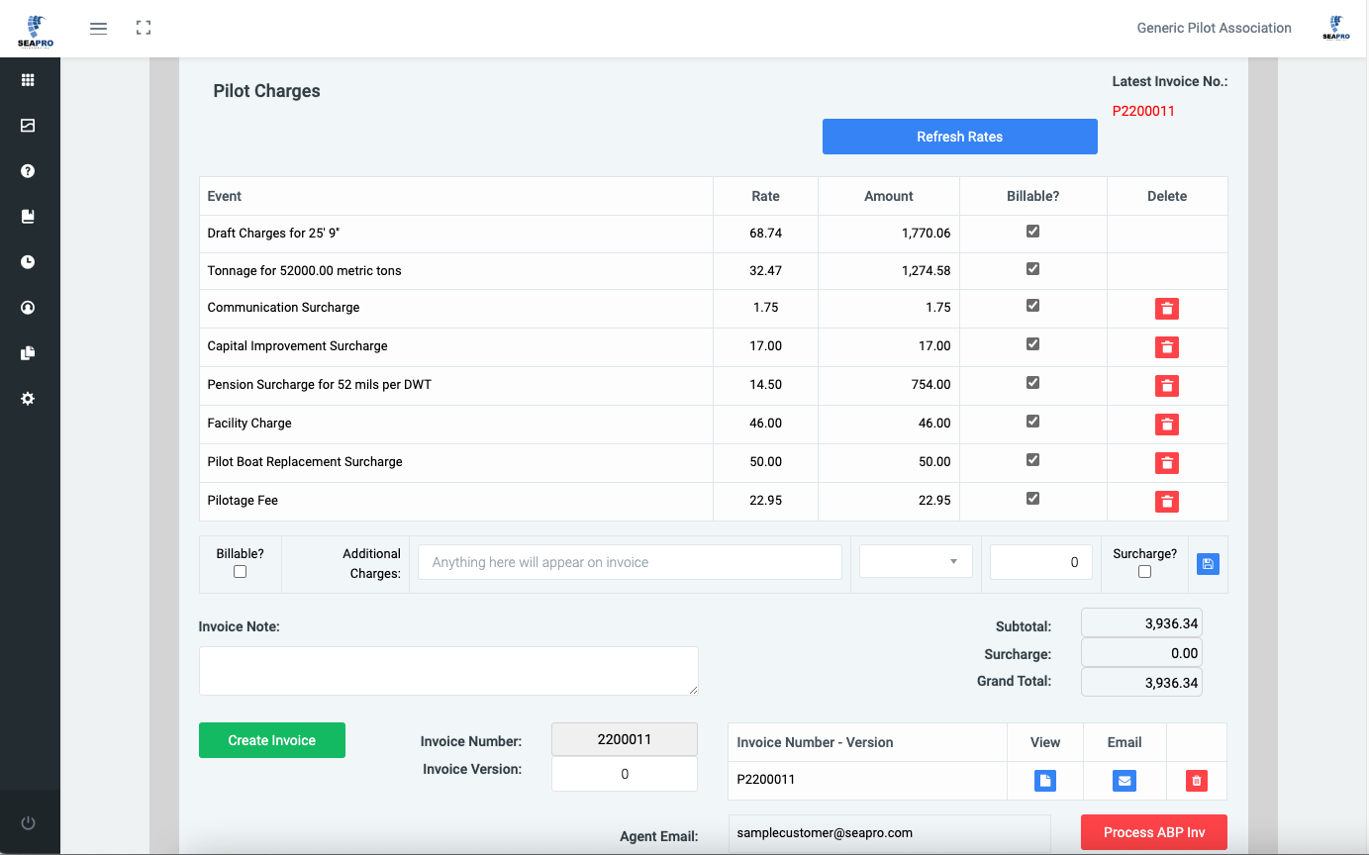1369x855 pixels.
Task: Open the settings gear in sidebar
Action: [x=28, y=399]
